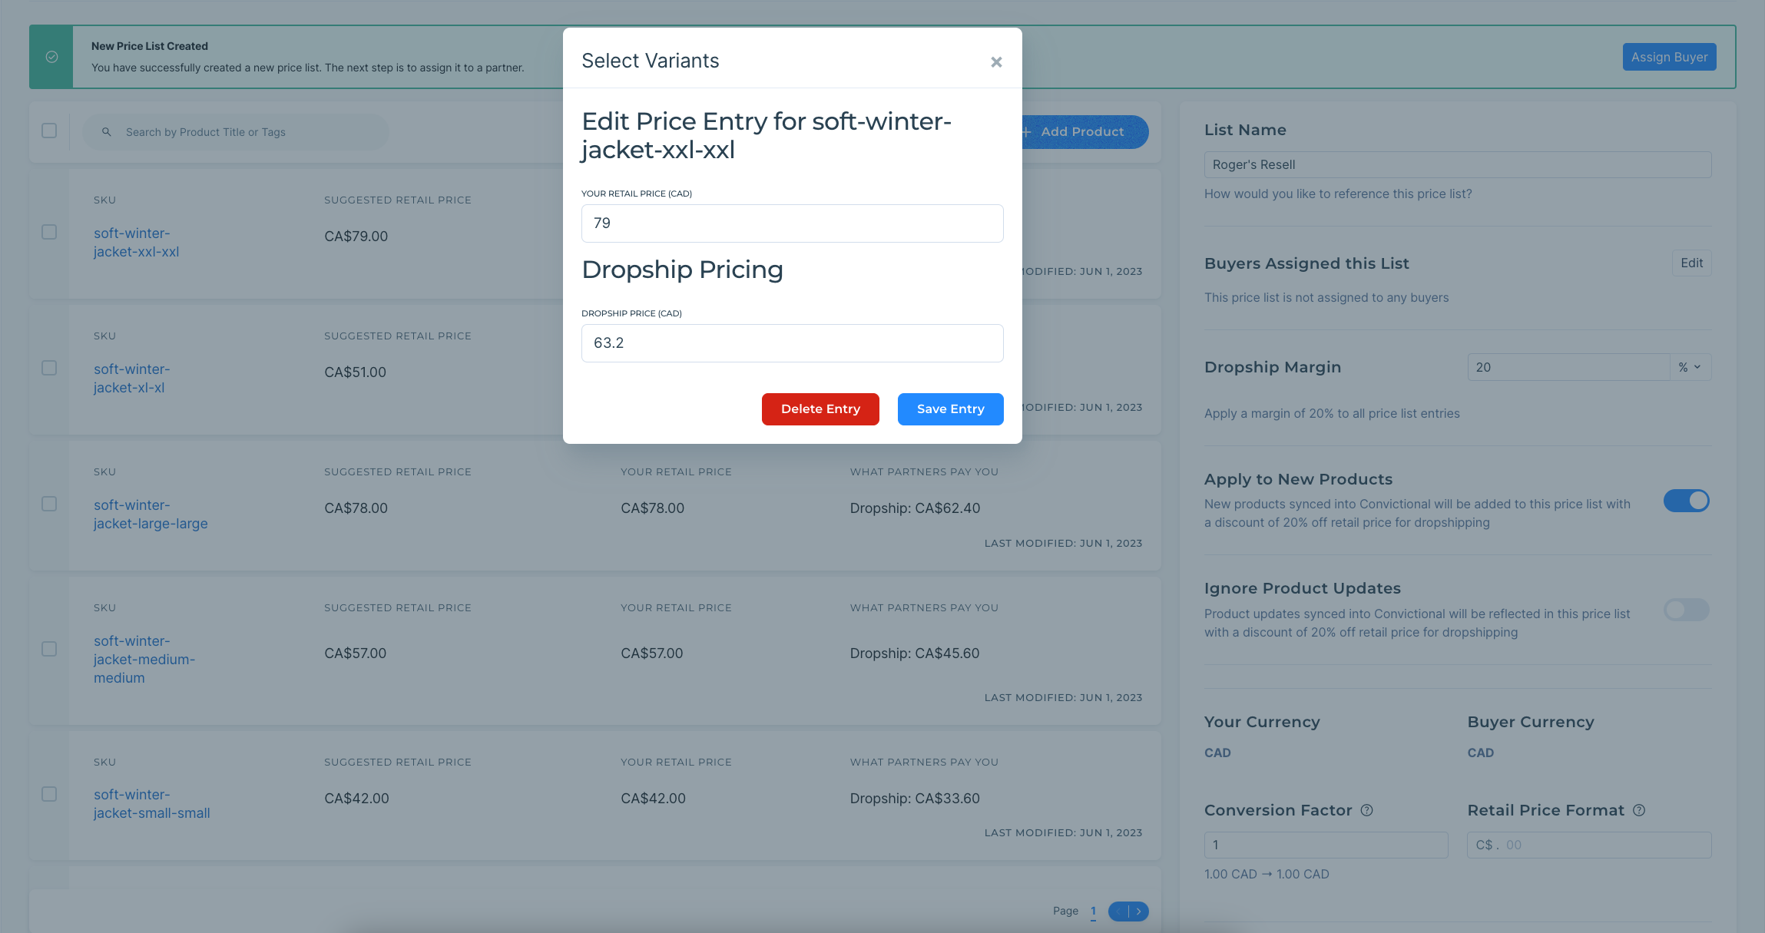Click Add Product button
This screenshot has width=1765, height=933.
pyautogui.click(x=1084, y=132)
